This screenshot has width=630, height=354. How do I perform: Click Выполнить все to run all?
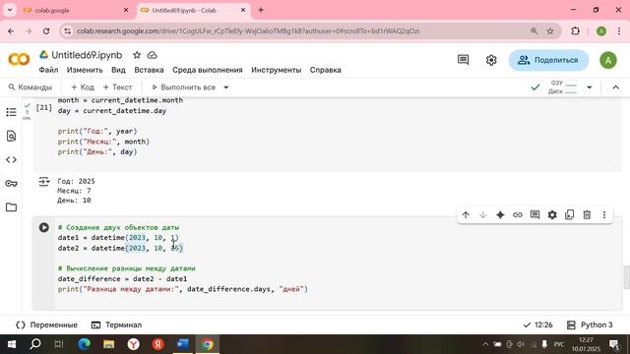point(184,88)
